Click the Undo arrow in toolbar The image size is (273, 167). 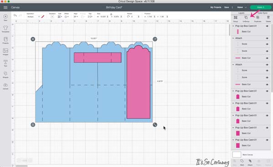[x=15, y=16]
